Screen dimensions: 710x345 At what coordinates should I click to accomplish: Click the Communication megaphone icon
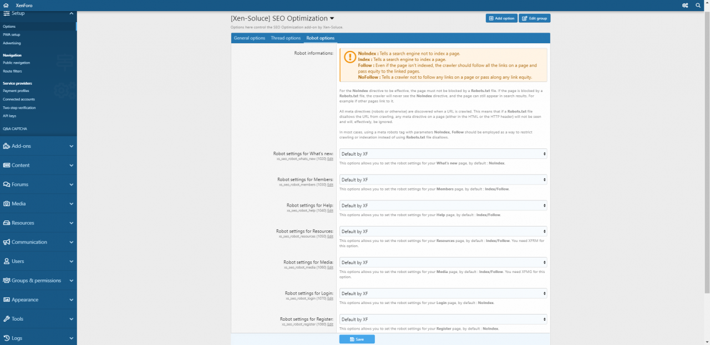tap(7, 242)
